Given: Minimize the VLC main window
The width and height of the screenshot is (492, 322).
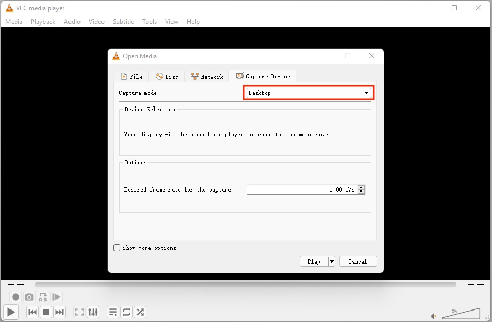Looking at the screenshot, I should (431, 8).
